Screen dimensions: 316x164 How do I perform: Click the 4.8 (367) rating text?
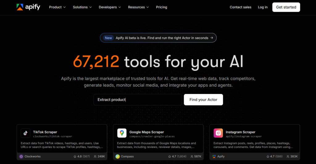click(x=83, y=156)
